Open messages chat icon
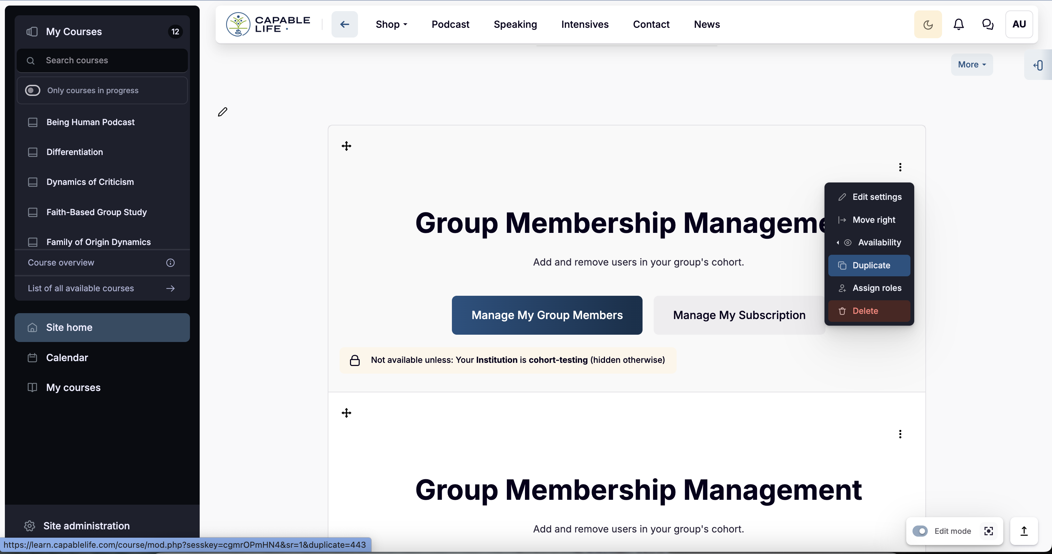 tap(988, 24)
